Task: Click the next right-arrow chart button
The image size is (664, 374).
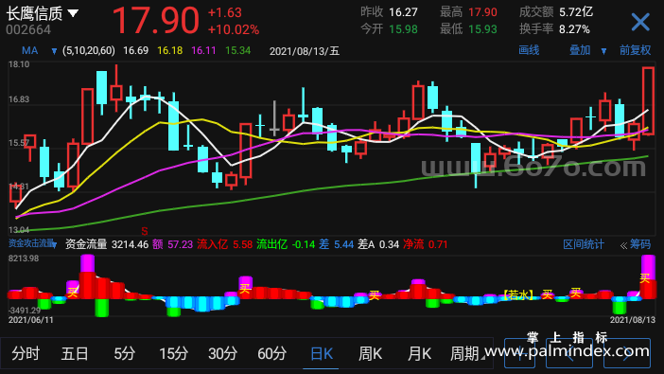Action: pos(627,353)
